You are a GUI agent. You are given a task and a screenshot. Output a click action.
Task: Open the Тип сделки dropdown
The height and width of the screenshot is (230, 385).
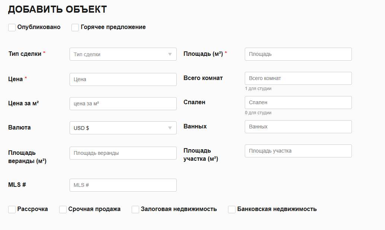point(123,54)
